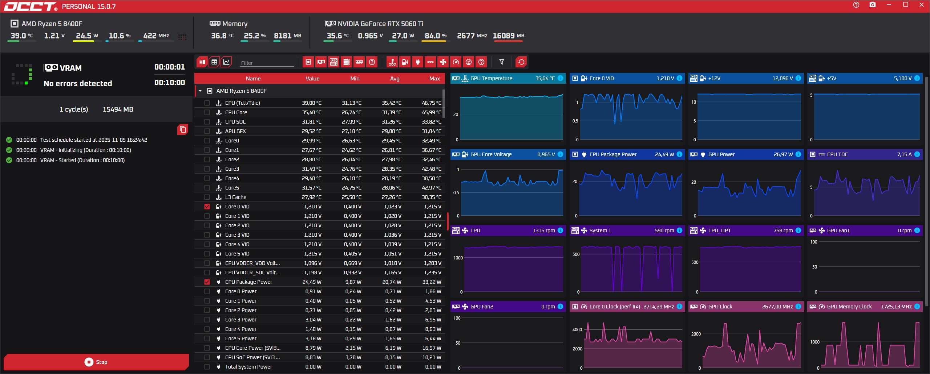Screen dimensions: 930x374
Task: Uncheck the Core 0 VID checkbox
Action: point(207,207)
